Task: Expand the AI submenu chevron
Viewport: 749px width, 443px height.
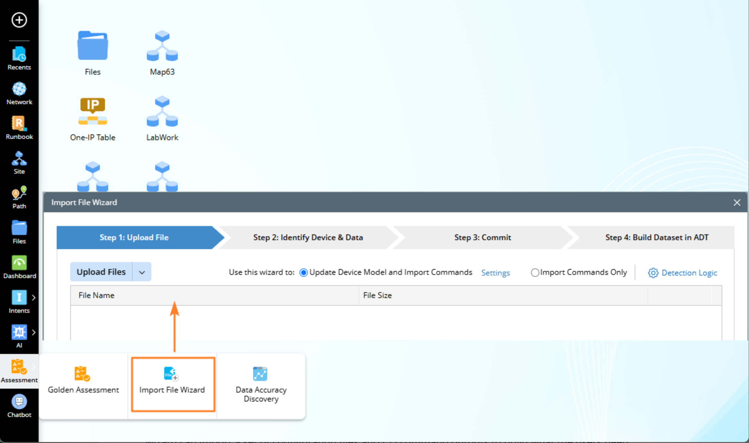Action: click(34, 332)
